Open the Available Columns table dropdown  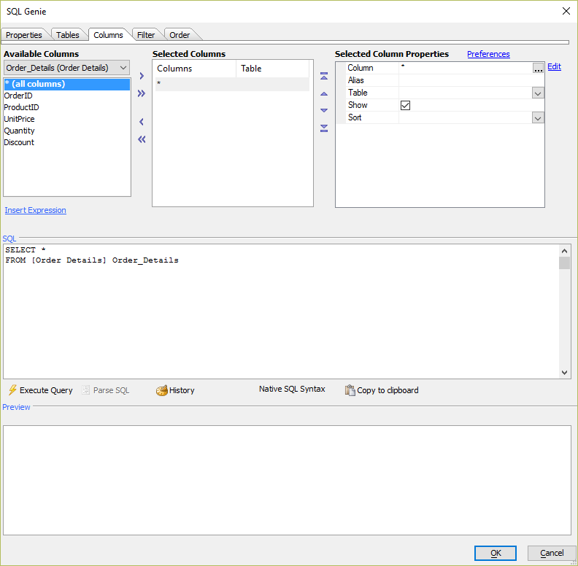(x=123, y=68)
